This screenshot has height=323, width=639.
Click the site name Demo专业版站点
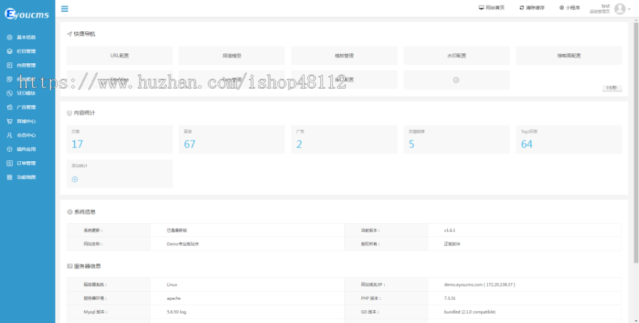pyautogui.click(x=182, y=244)
